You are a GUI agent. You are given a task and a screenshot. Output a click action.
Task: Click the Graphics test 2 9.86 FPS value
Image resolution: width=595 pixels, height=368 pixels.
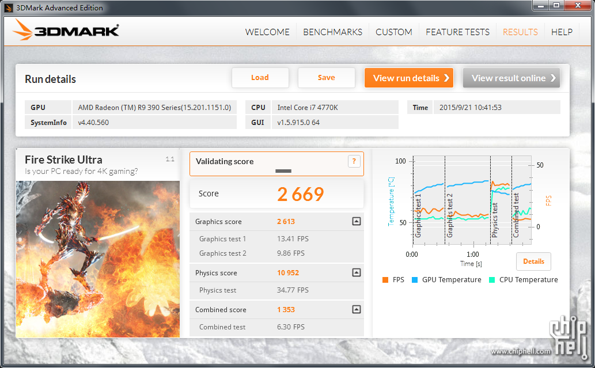pos(291,253)
